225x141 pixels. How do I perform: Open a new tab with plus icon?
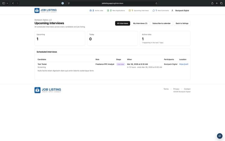click(217, 3)
